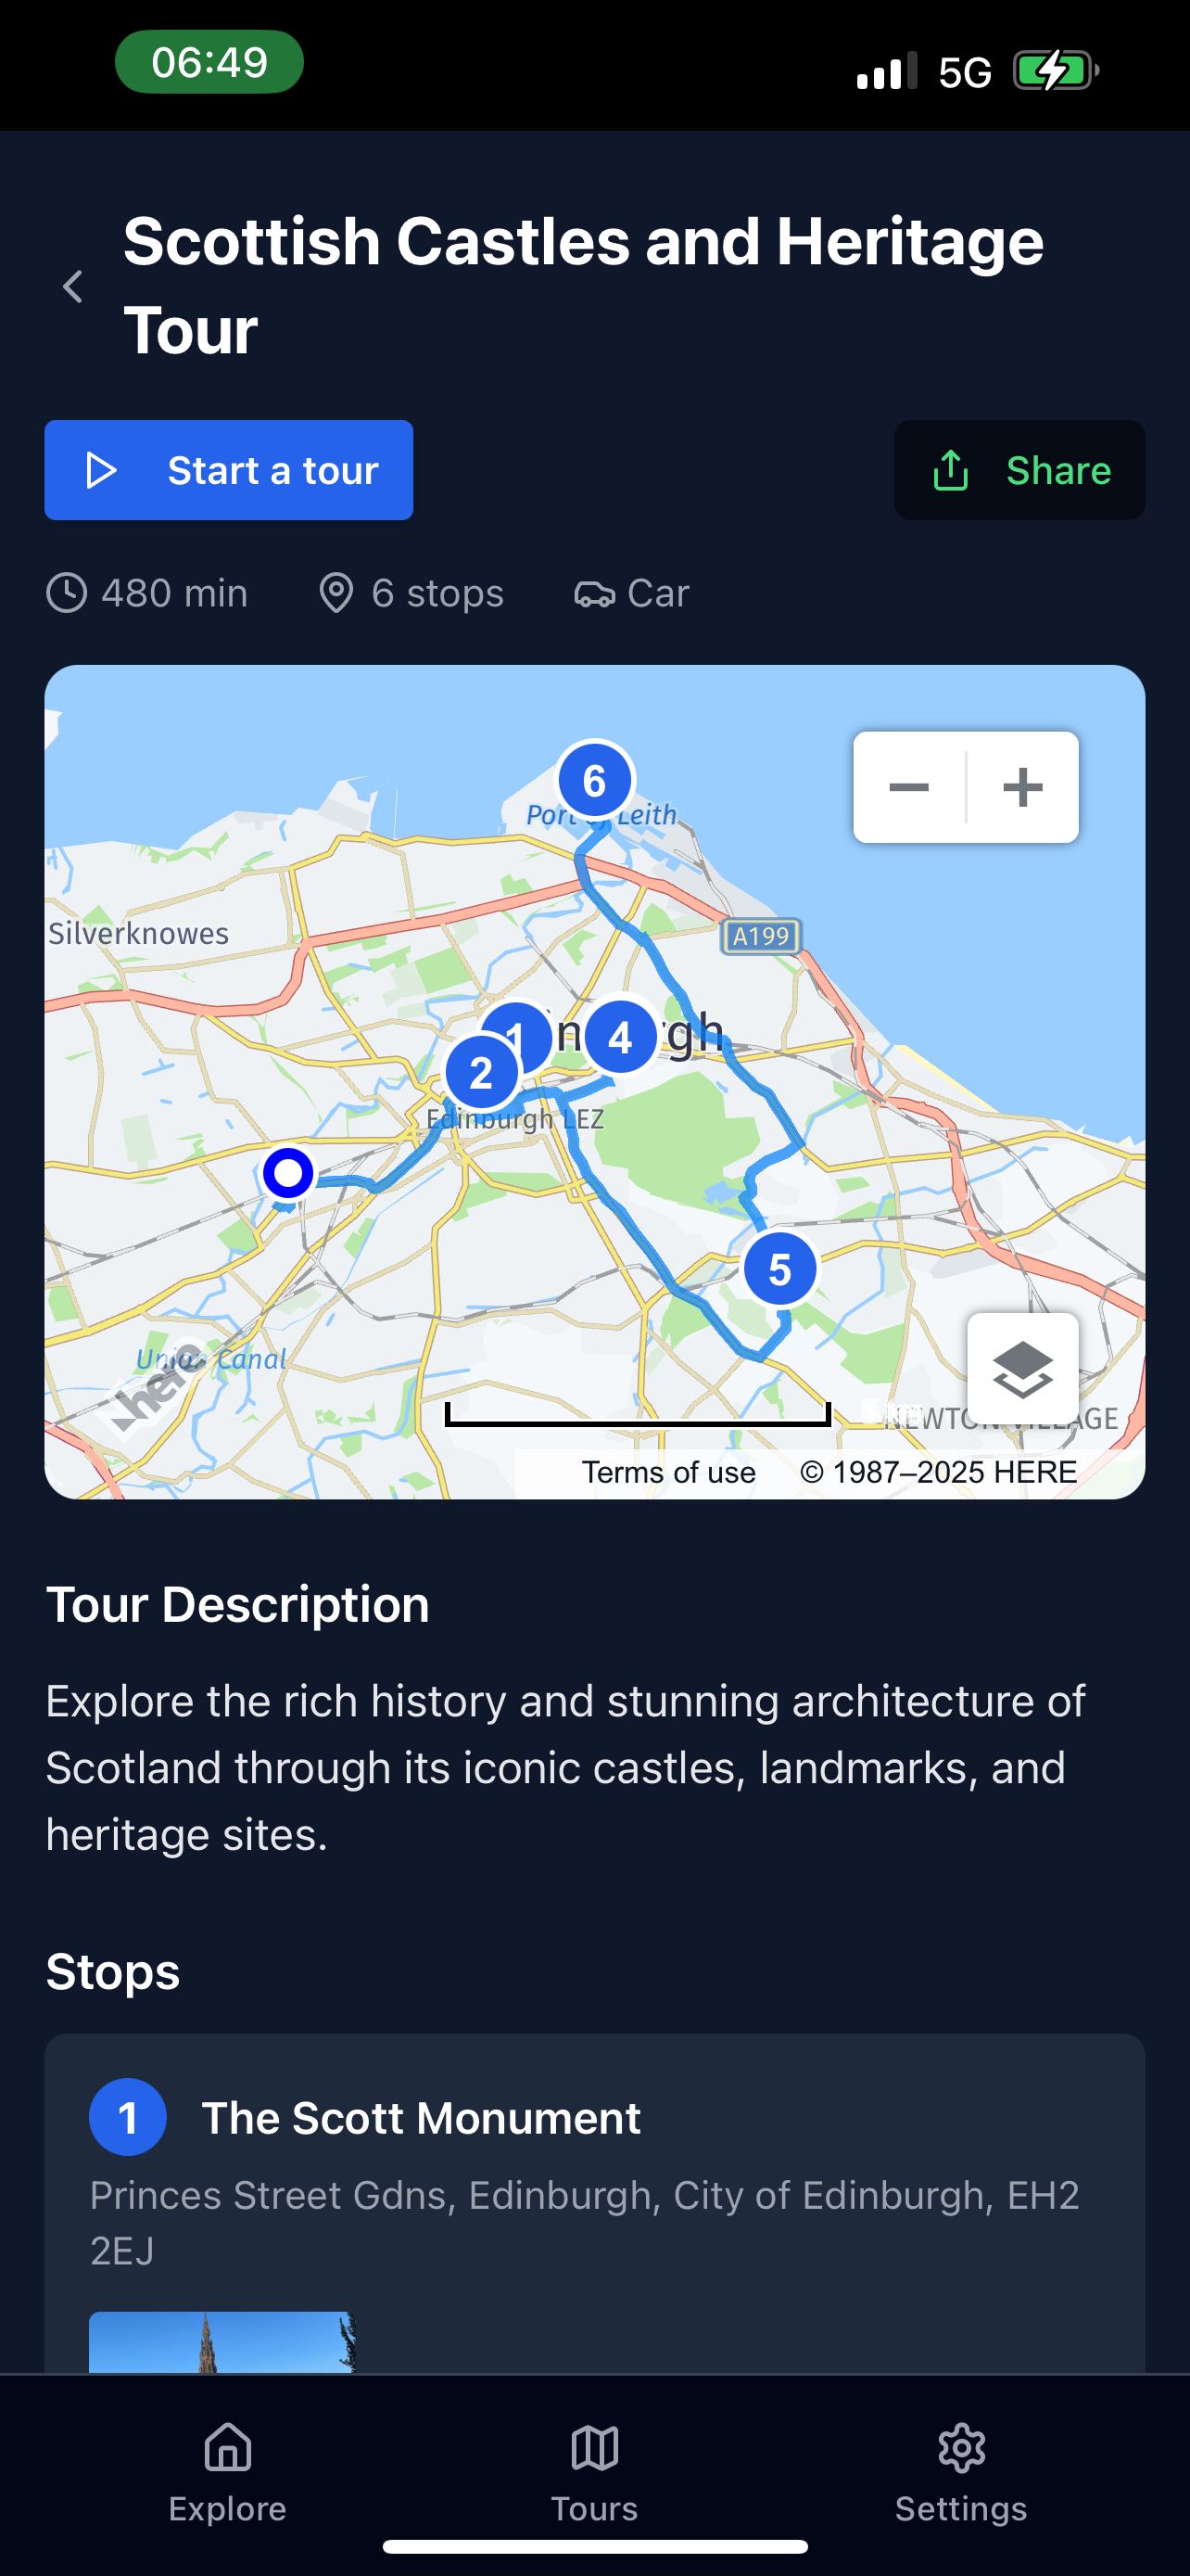1190x2576 pixels.
Task: Tap the Start a tour button
Action: 229,470
